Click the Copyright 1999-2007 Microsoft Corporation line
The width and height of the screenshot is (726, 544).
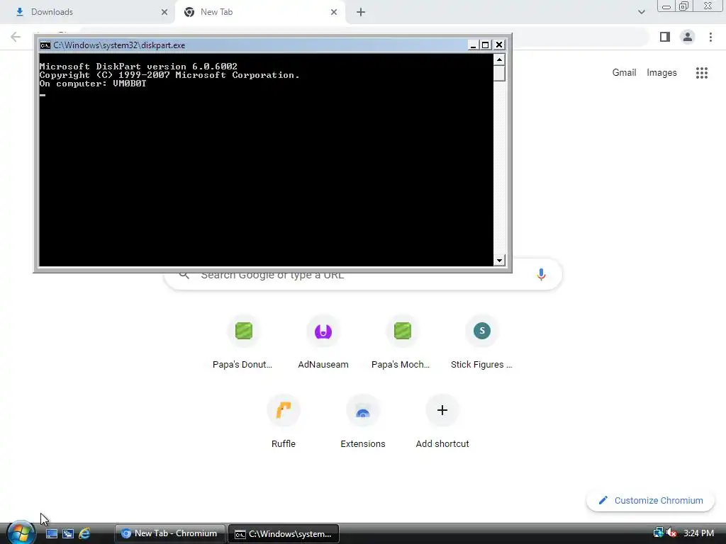(169, 75)
